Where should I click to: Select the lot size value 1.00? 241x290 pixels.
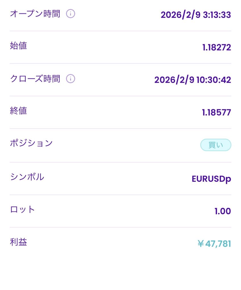click(x=223, y=211)
